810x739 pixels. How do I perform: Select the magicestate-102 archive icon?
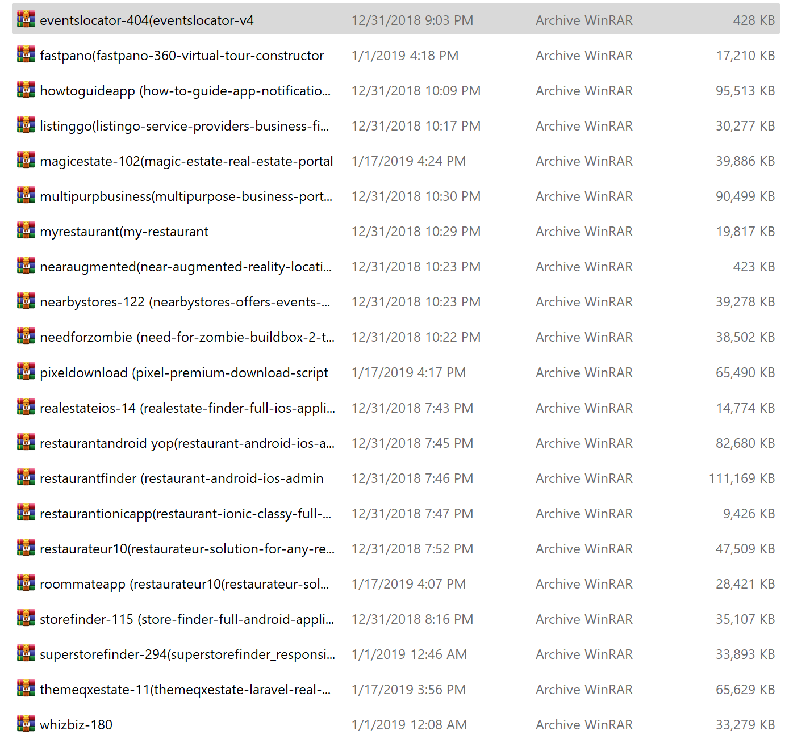(26, 160)
